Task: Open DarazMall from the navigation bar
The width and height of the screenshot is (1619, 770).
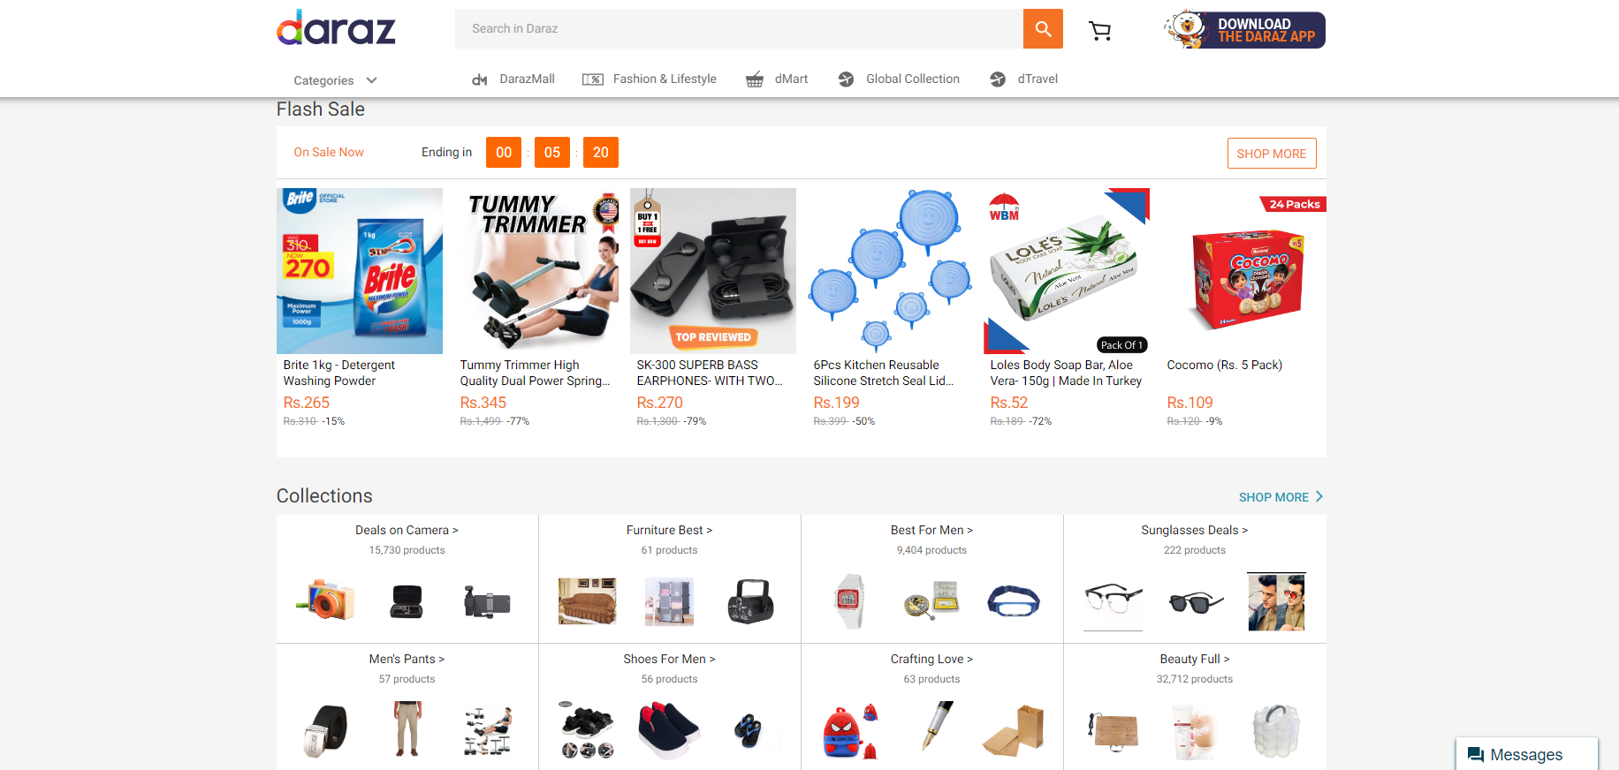Action: tap(513, 79)
